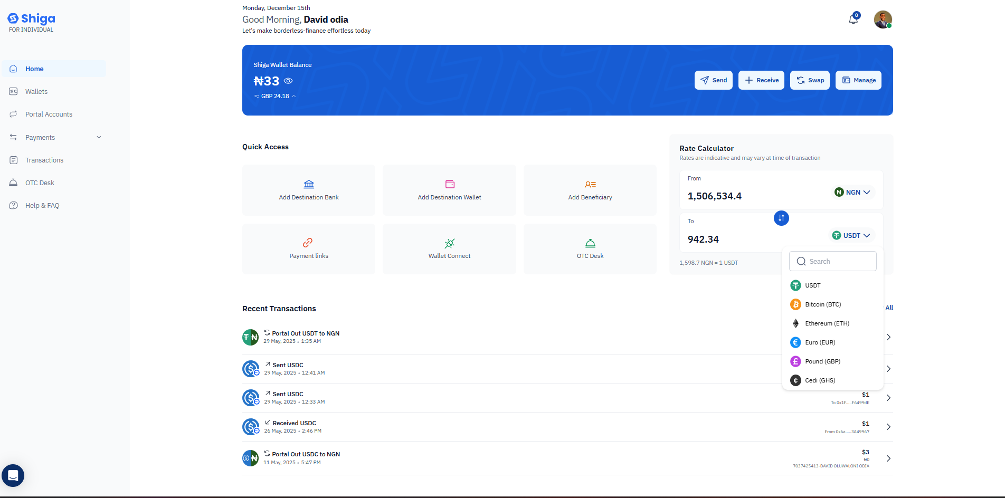This screenshot has width=1005, height=498.
Task: Click the Ethereum diamond icon
Action: [795, 323]
